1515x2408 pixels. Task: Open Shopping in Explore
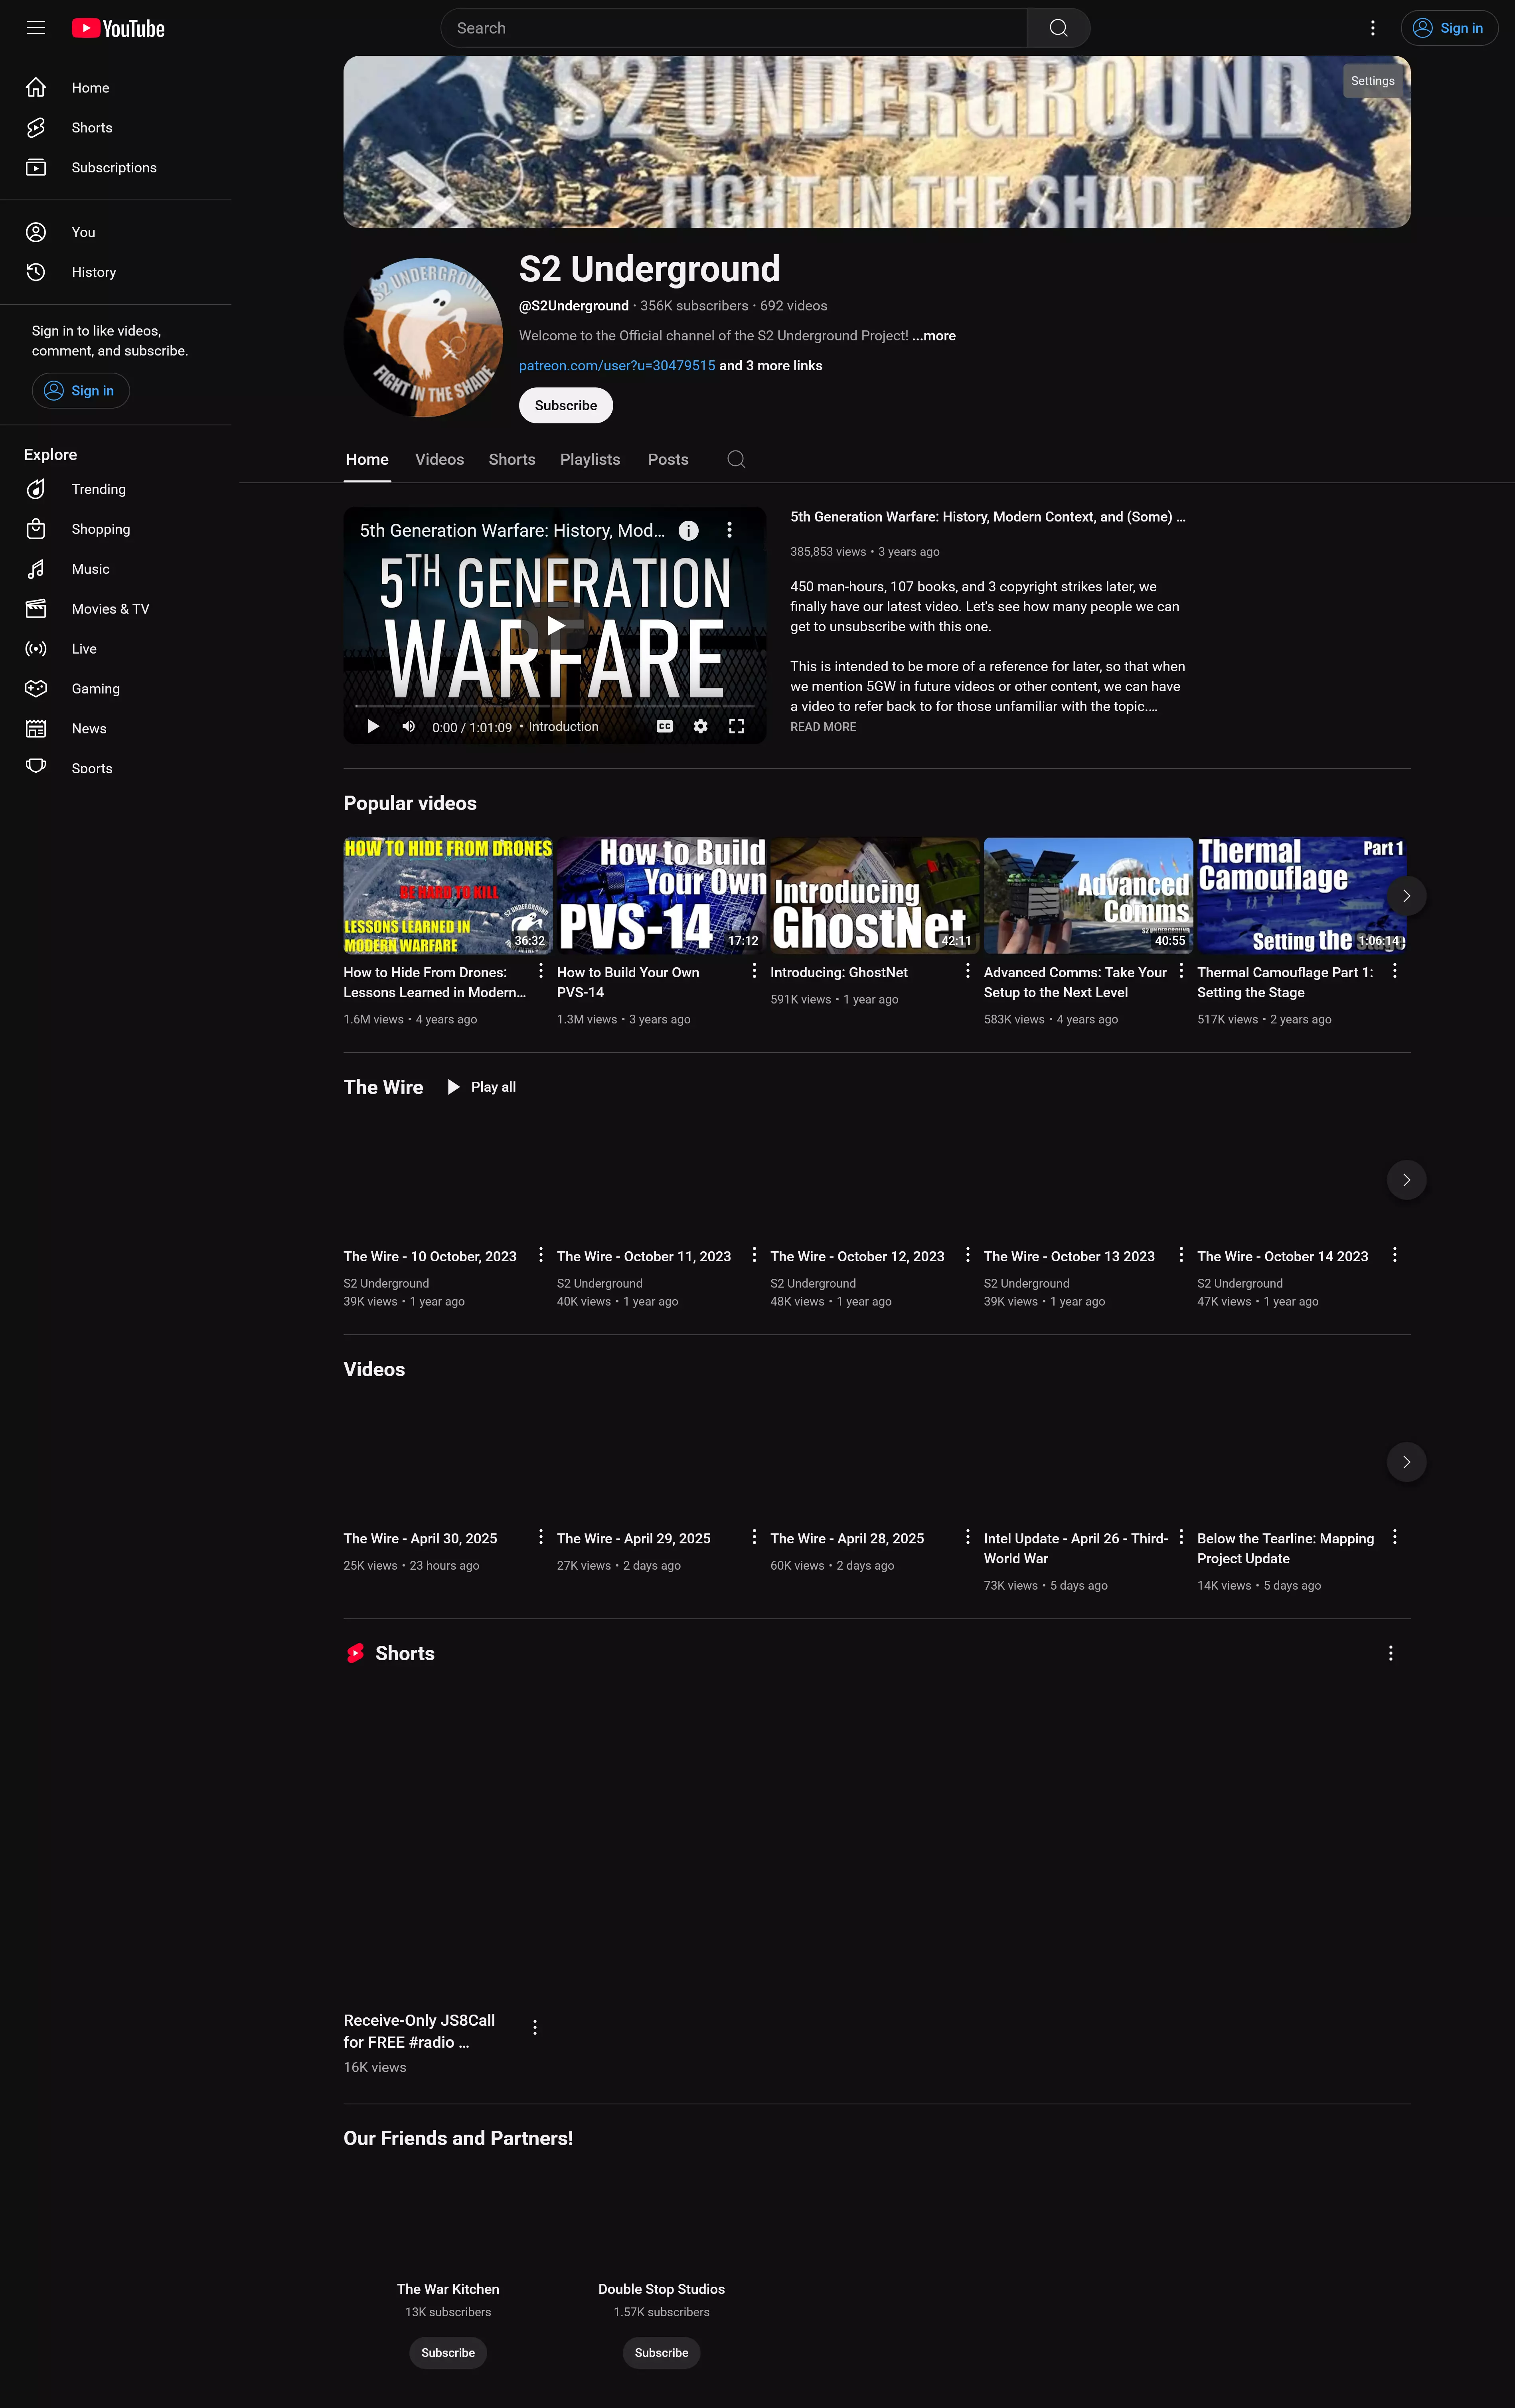click(116, 529)
